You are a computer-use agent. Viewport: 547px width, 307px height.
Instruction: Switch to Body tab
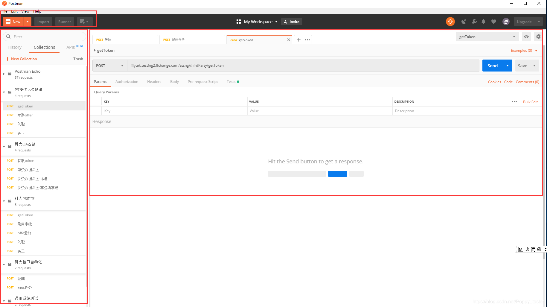click(x=174, y=82)
